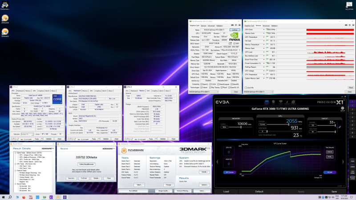Image resolution: width=356 pixels, height=200 pixels.
Task: Click the camera icon in GPU-Z Sensors window
Action: tap(346, 25)
